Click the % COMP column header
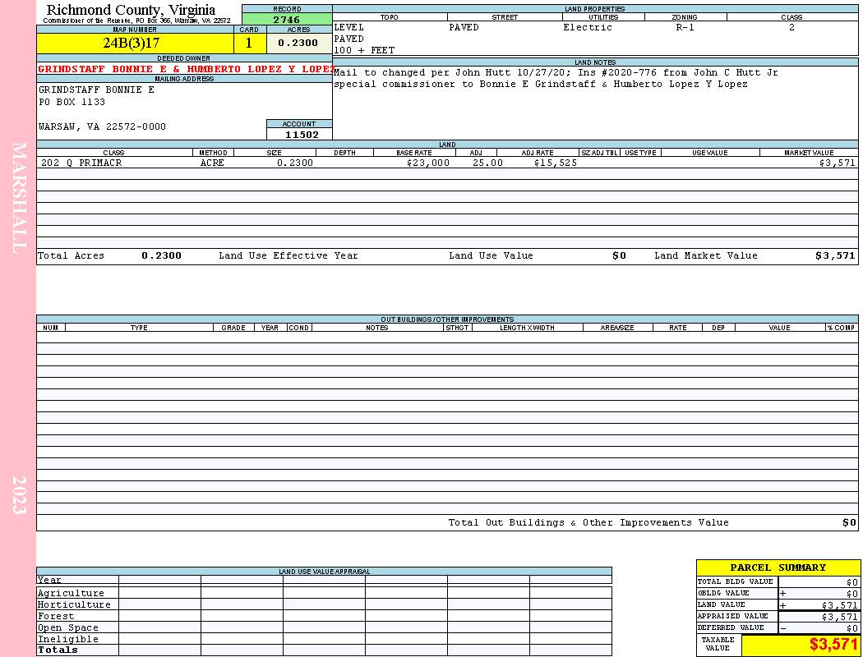This screenshot has width=863, height=657. [841, 327]
